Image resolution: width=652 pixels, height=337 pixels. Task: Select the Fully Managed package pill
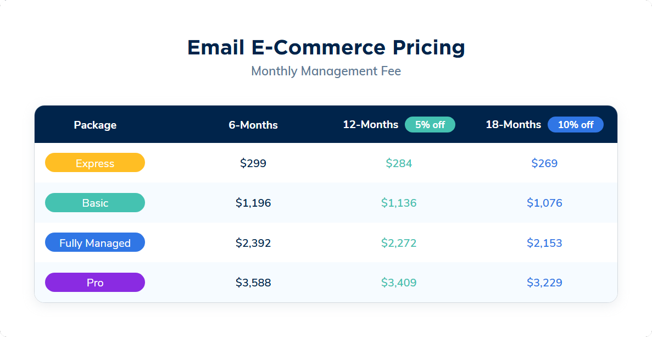pos(95,242)
